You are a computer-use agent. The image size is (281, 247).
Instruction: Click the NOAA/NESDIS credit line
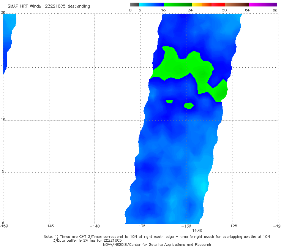157,244
